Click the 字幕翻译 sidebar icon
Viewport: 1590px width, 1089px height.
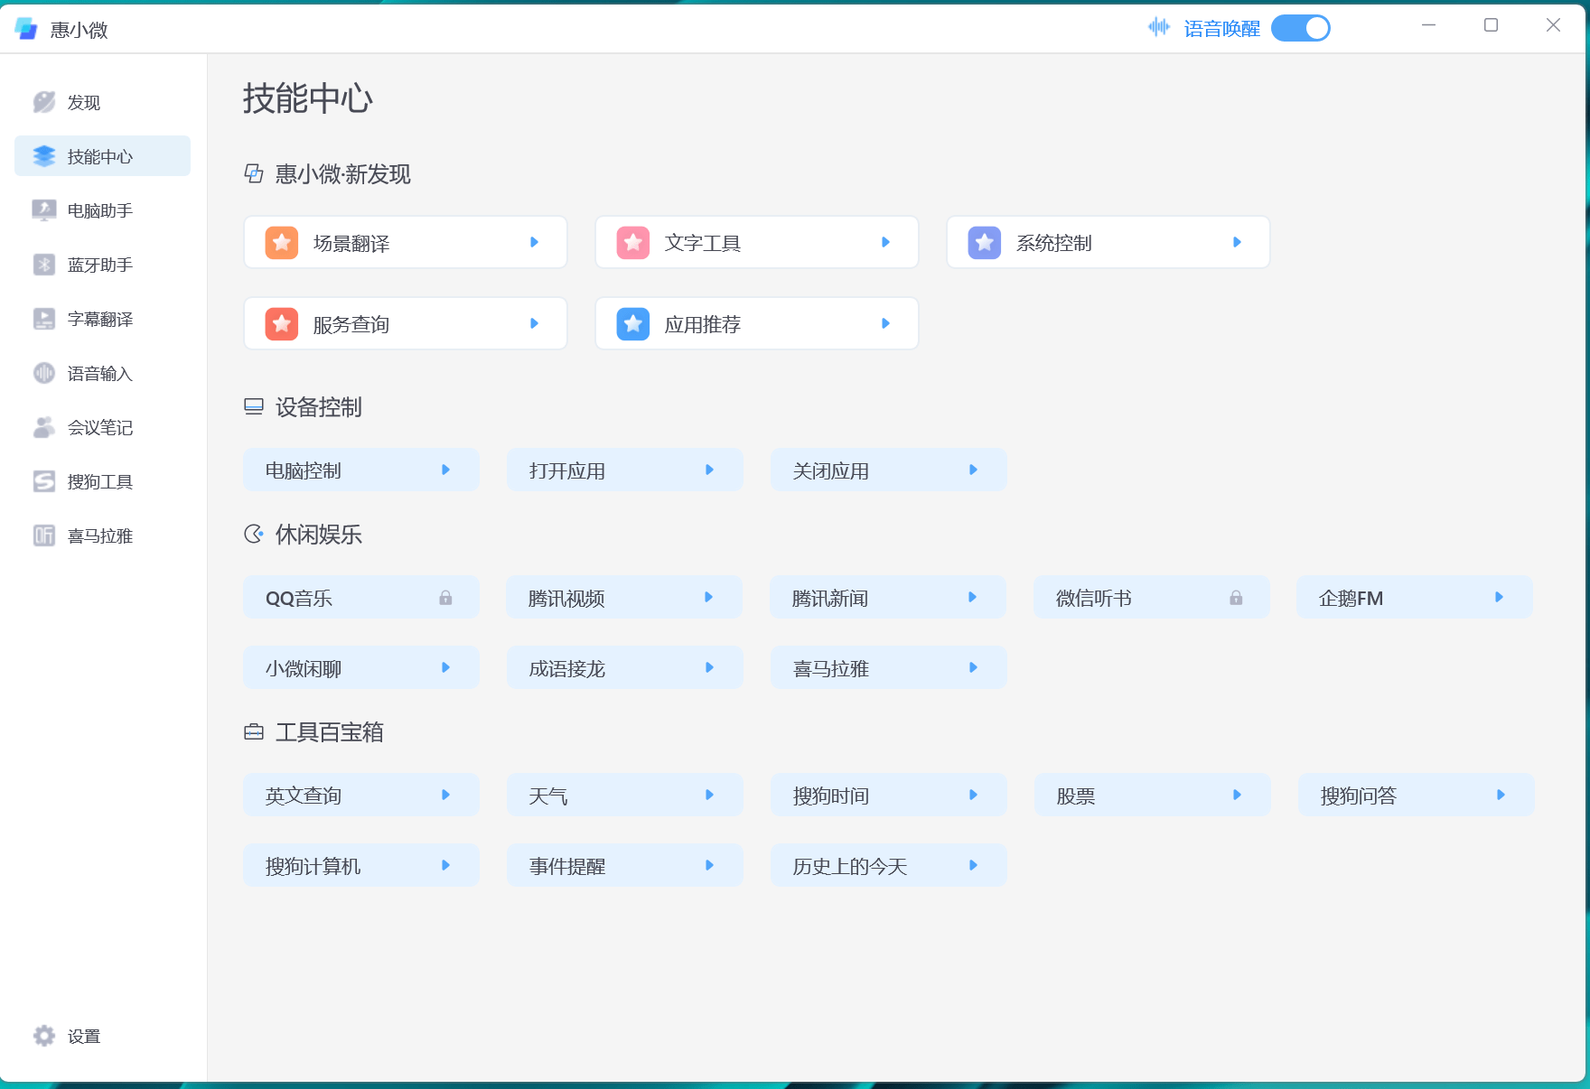tap(43, 319)
